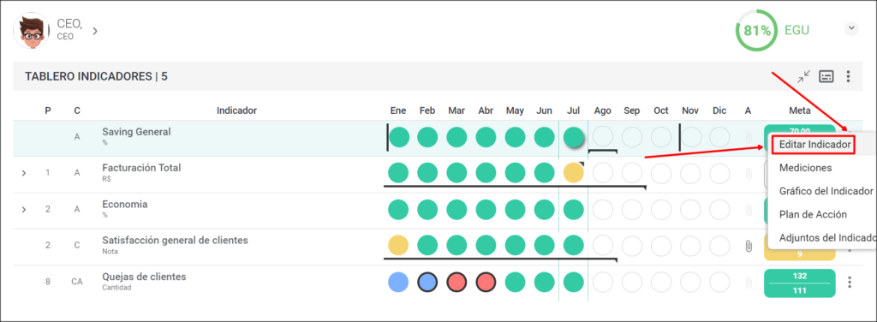Click Satisfacción general January yellow circle
The width and height of the screenshot is (877, 322).
(398, 246)
